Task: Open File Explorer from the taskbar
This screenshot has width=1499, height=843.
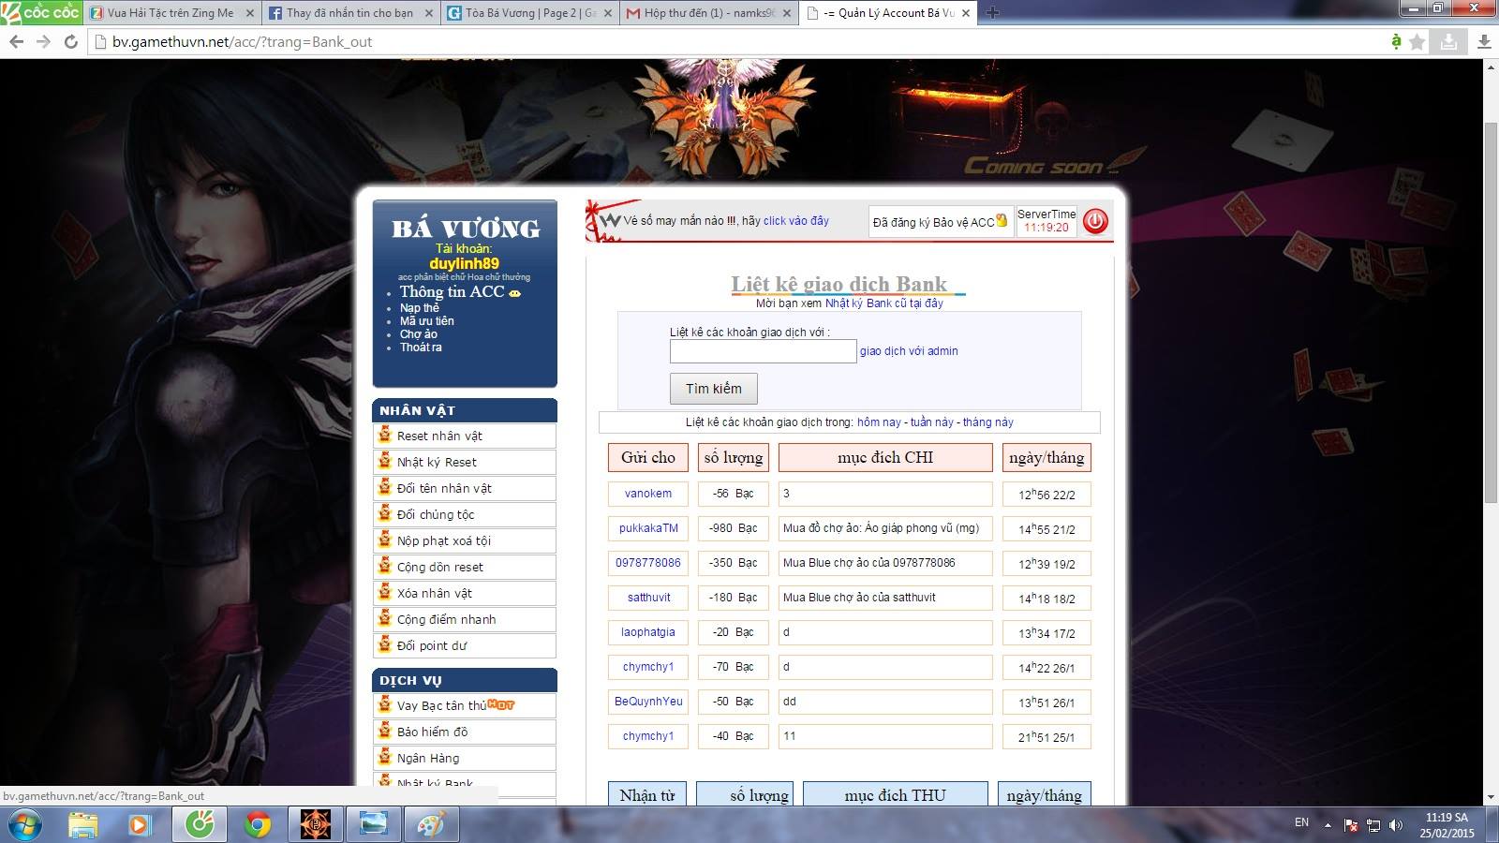Action: point(83,825)
